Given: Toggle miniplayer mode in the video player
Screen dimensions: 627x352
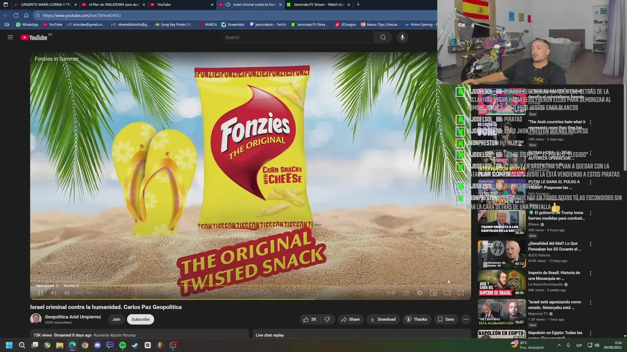Looking at the screenshot, I should click(434, 293).
